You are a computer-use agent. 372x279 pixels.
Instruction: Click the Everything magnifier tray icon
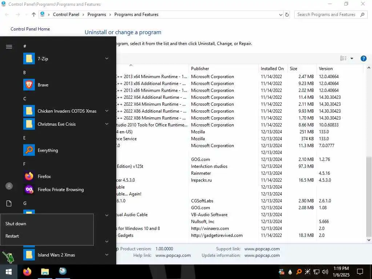click(x=299, y=272)
